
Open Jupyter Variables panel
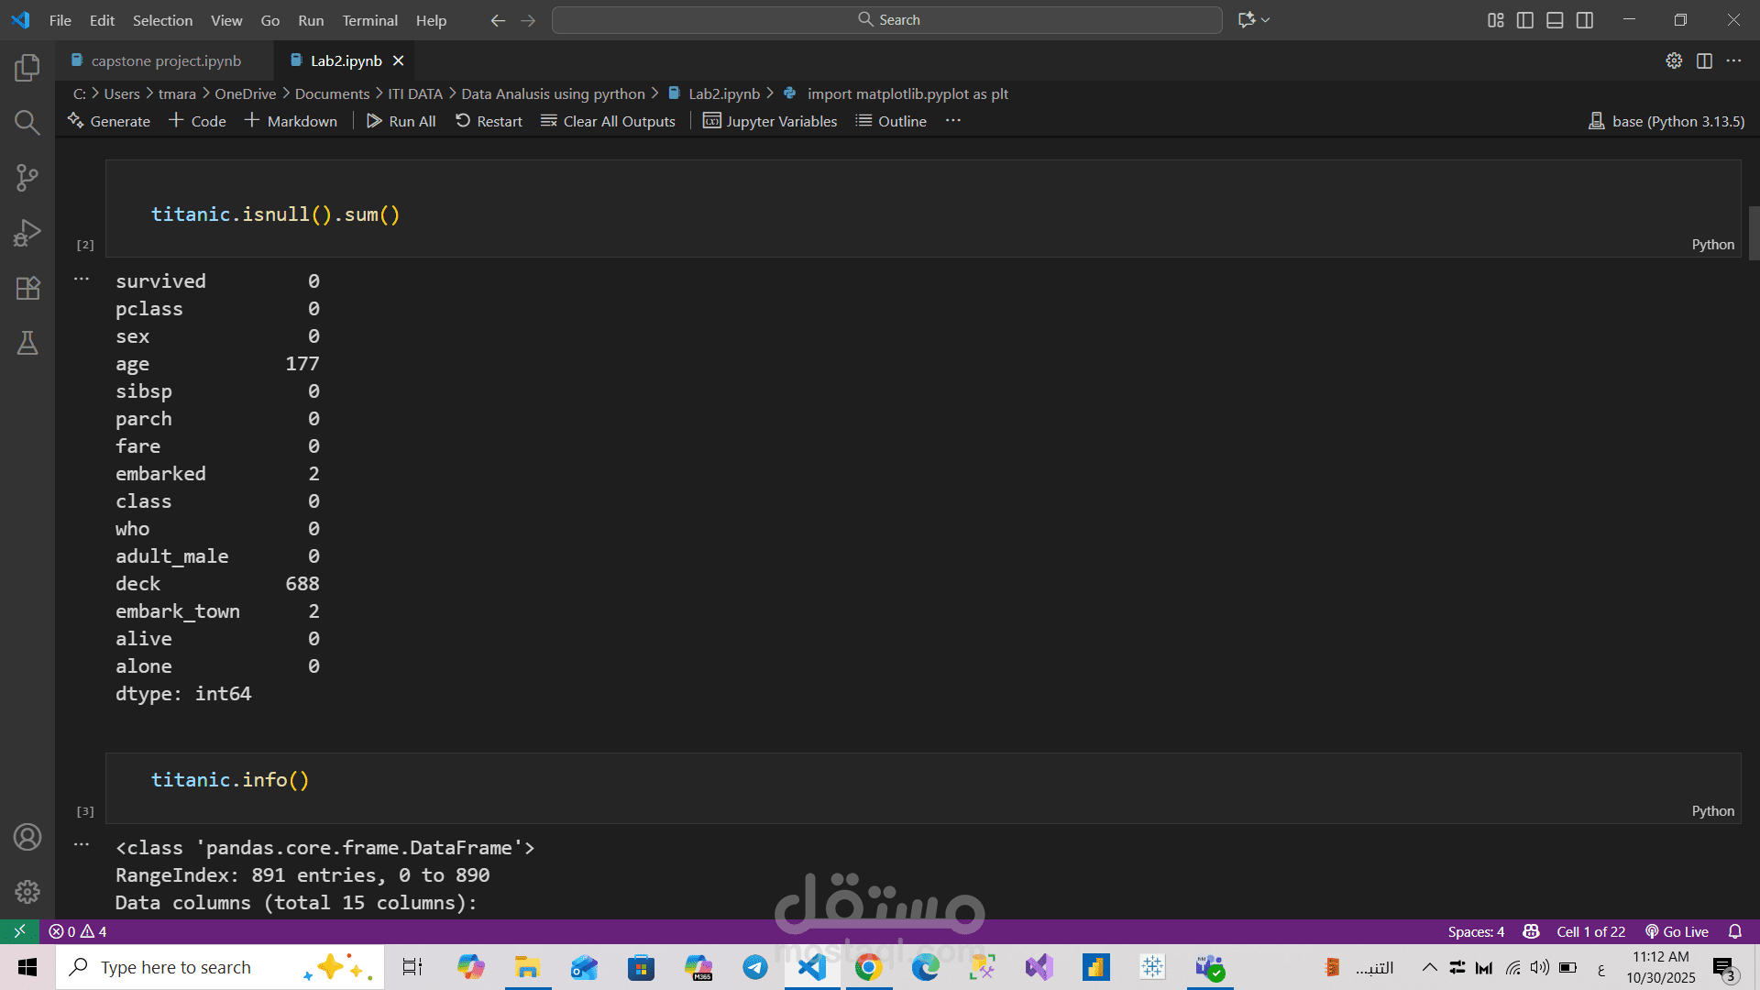pos(770,121)
